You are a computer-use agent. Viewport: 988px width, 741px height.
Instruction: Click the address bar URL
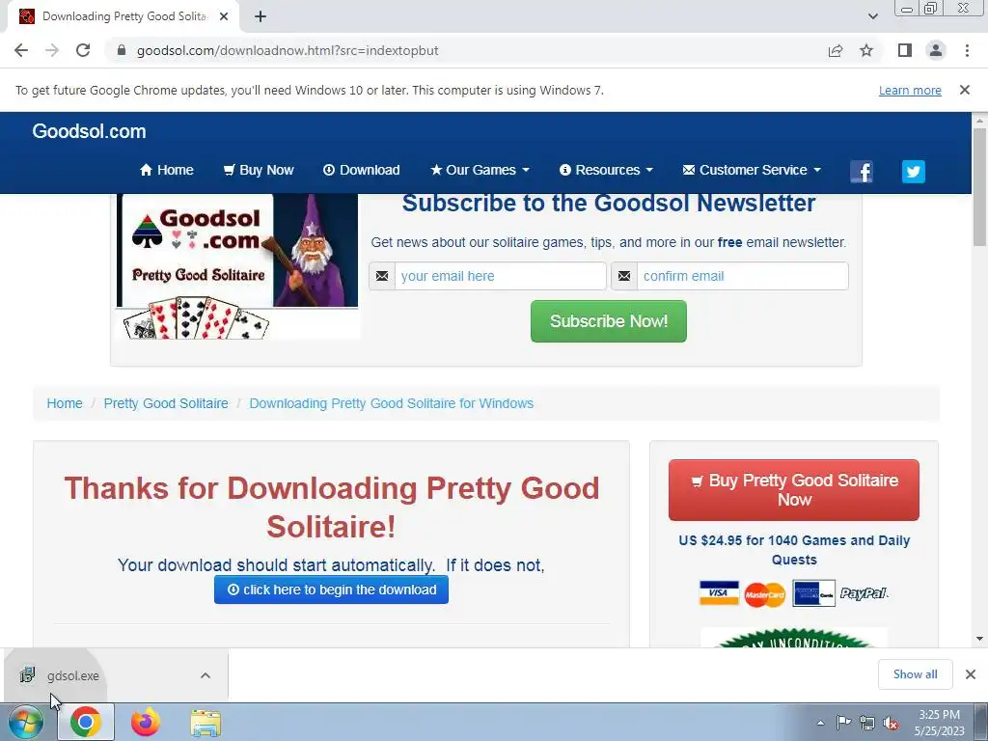click(x=288, y=50)
